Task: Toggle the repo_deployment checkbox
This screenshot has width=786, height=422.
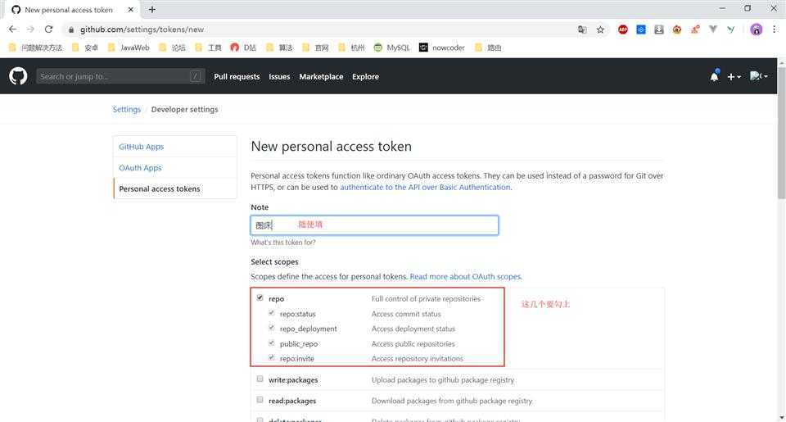Action: click(x=271, y=328)
